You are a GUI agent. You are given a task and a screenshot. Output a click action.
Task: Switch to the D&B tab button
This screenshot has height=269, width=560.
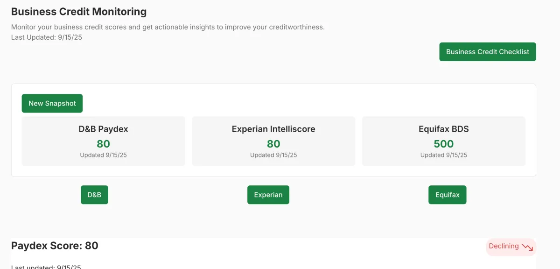[x=94, y=195]
